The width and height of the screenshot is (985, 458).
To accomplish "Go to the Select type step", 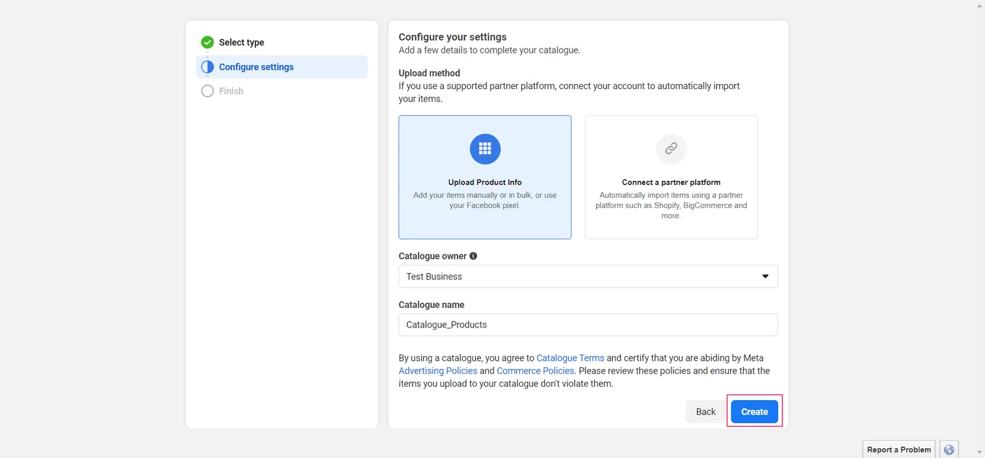I will point(241,42).
